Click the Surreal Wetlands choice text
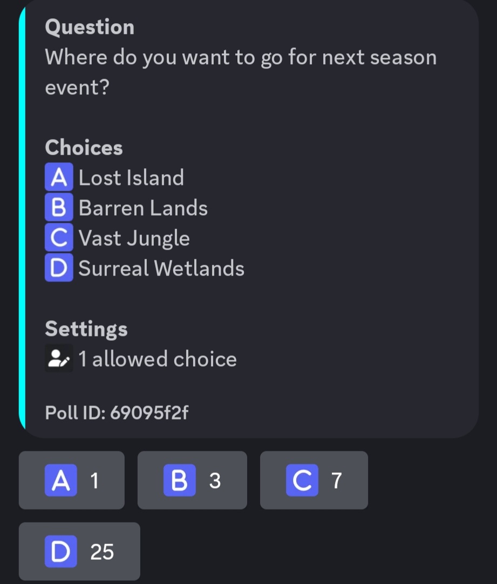 tap(161, 268)
